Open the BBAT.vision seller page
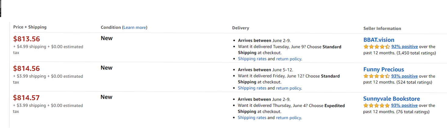 379,40
